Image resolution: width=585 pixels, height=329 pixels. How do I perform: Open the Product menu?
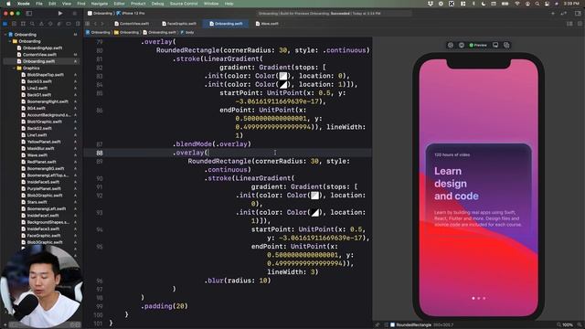[x=138, y=4]
